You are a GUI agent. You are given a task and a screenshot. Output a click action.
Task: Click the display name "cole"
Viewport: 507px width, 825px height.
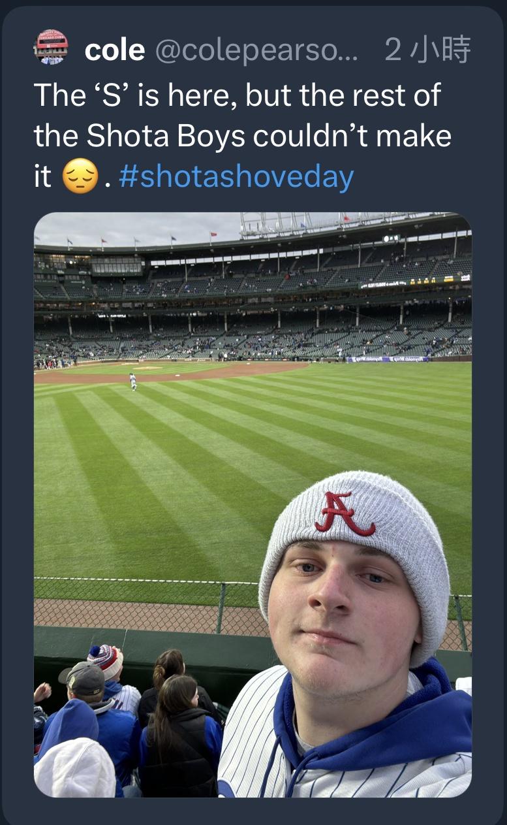coord(114,50)
